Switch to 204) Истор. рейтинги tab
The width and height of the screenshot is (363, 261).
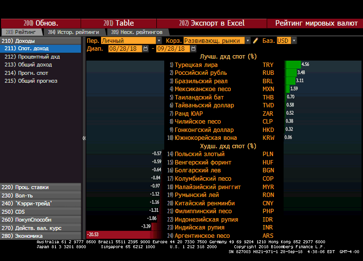click(x=73, y=32)
